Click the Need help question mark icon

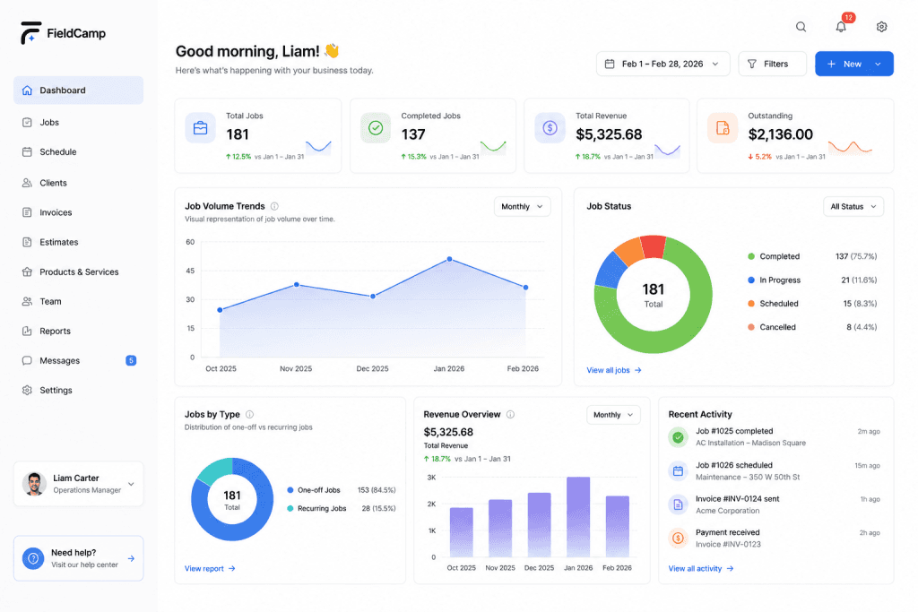coord(33,558)
